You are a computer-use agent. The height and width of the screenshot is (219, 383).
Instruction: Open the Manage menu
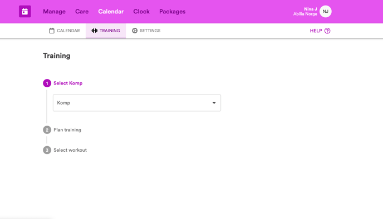click(x=54, y=12)
